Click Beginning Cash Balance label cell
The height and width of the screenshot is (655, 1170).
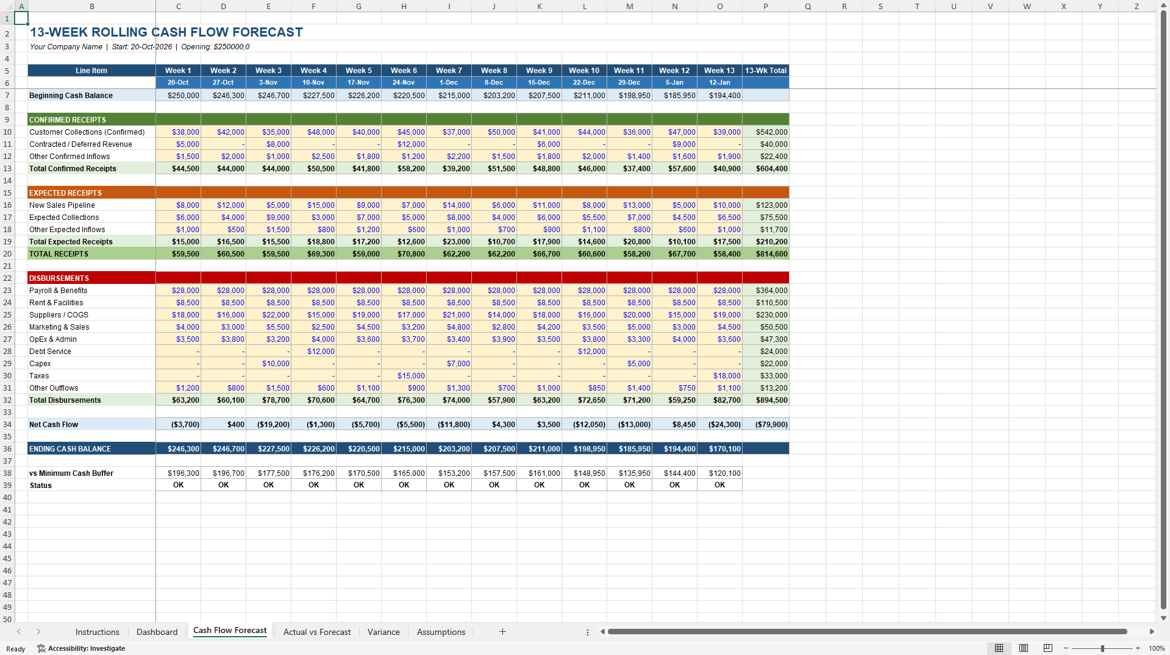(91, 95)
